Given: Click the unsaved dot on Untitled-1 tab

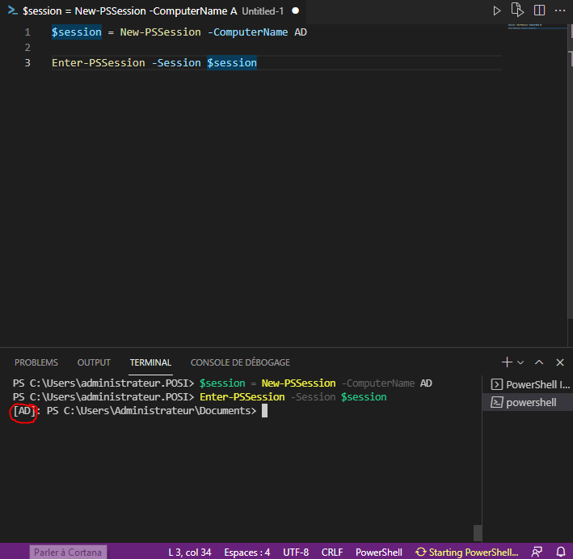Looking at the screenshot, I should (x=295, y=11).
